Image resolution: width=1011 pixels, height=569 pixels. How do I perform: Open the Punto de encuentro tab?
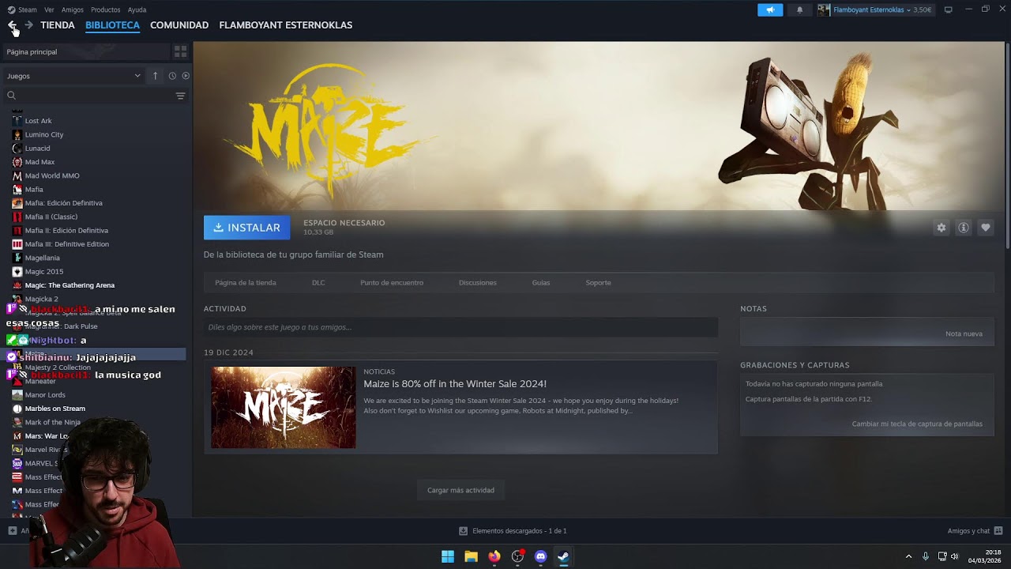click(x=392, y=283)
